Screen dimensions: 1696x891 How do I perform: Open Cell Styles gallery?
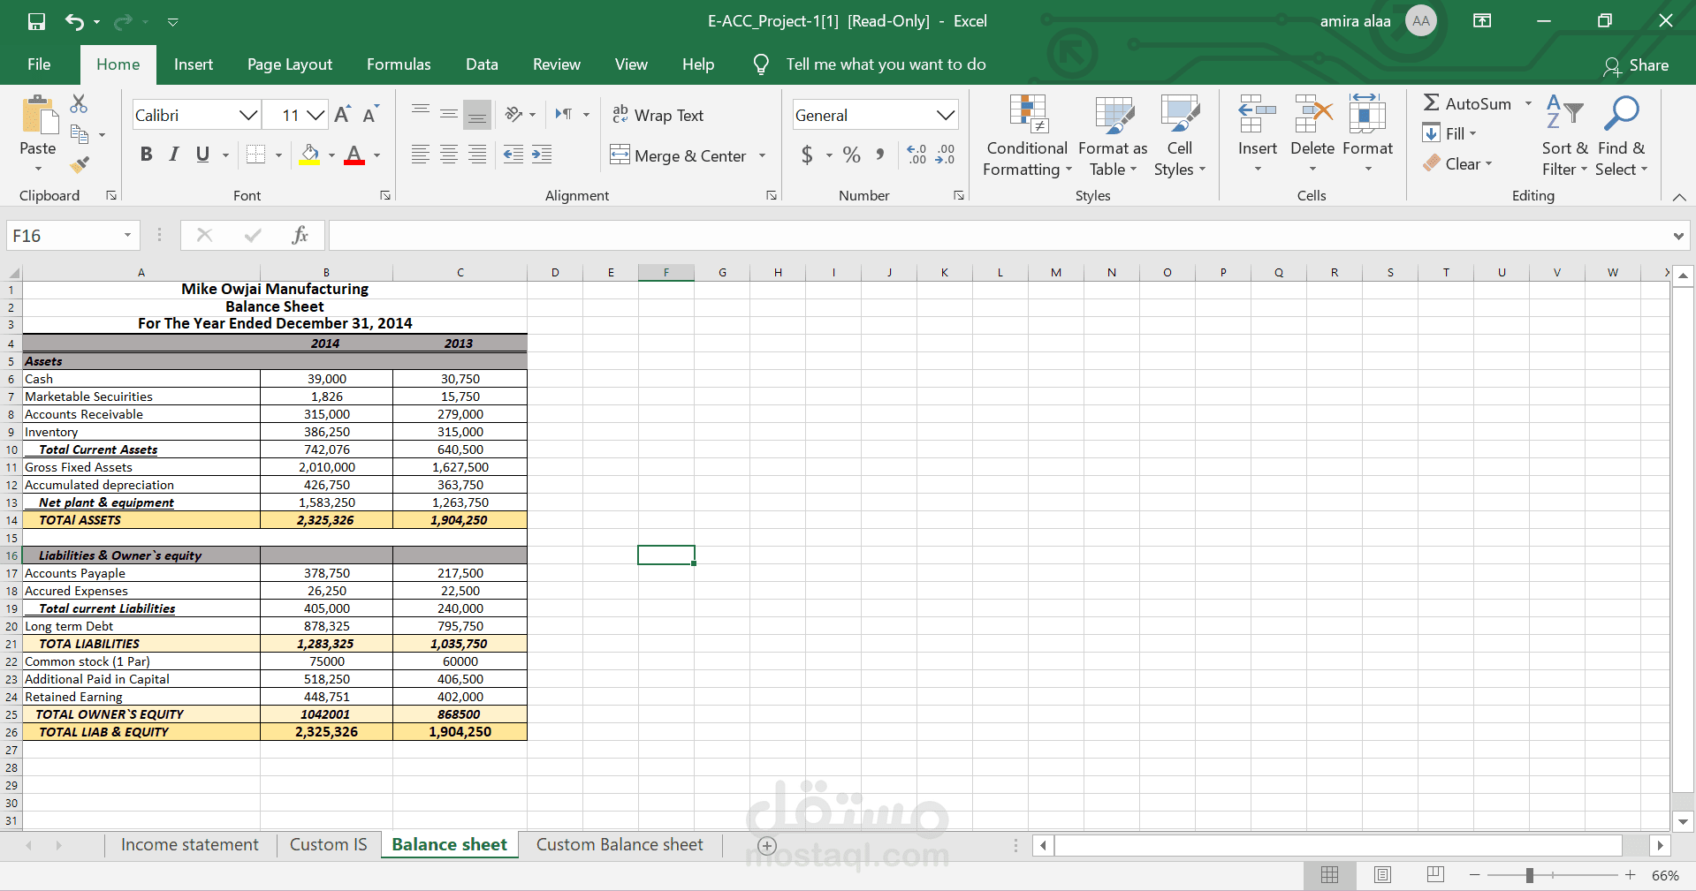pyautogui.click(x=1179, y=135)
